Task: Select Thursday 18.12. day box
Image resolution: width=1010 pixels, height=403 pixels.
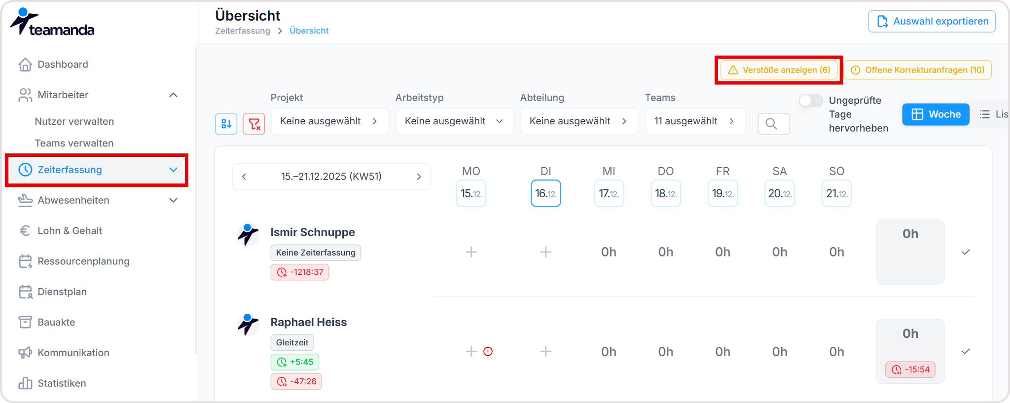Action: (x=666, y=193)
